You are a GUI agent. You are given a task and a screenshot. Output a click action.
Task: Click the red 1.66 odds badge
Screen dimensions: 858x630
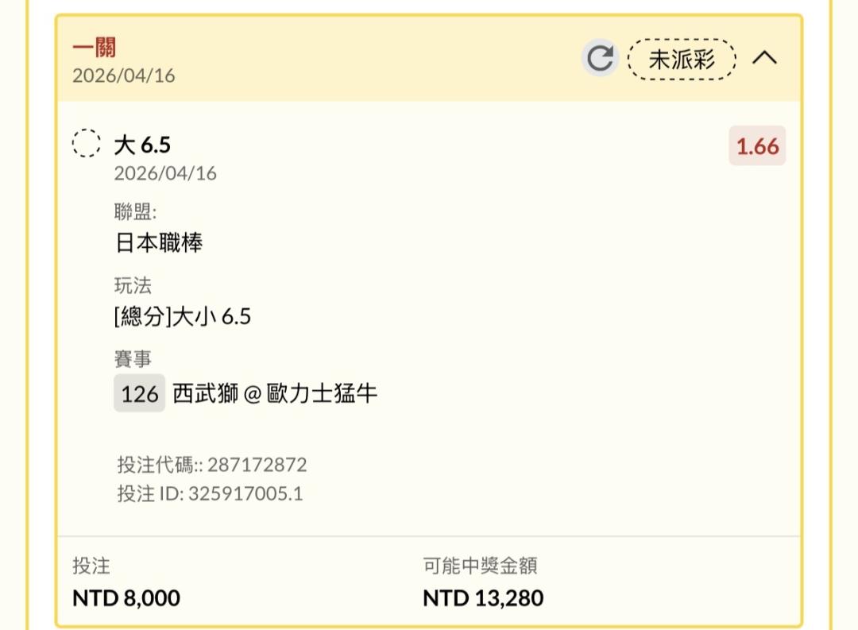(757, 146)
